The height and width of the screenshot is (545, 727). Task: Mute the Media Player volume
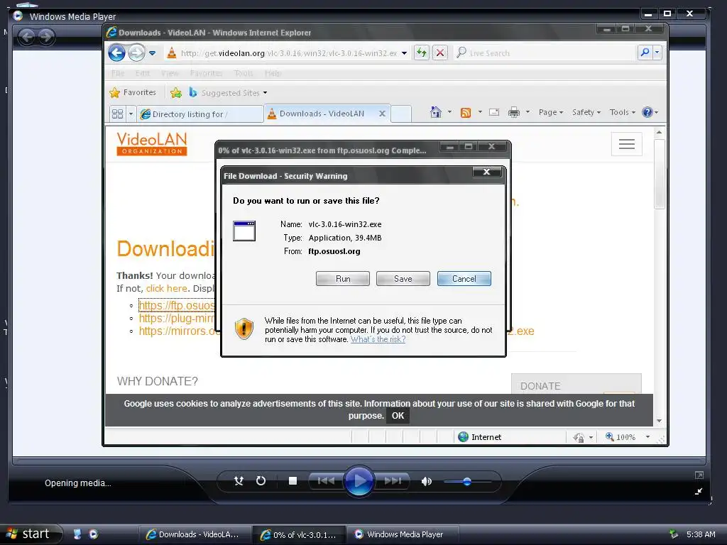pos(427,482)
